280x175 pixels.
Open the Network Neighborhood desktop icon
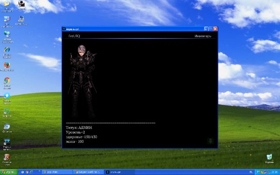pyautogui.click(x=7, y=37)
